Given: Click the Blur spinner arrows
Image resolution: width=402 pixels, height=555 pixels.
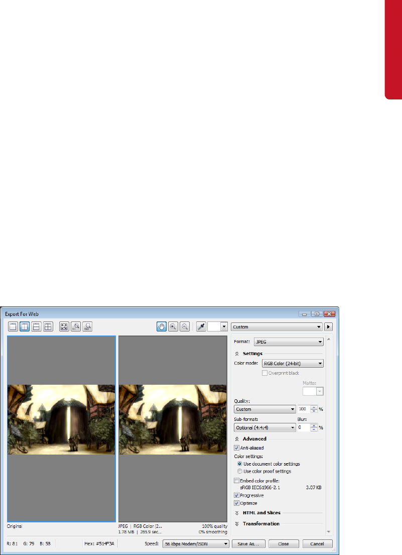Looking at the screenshot, I should (314, 427).
